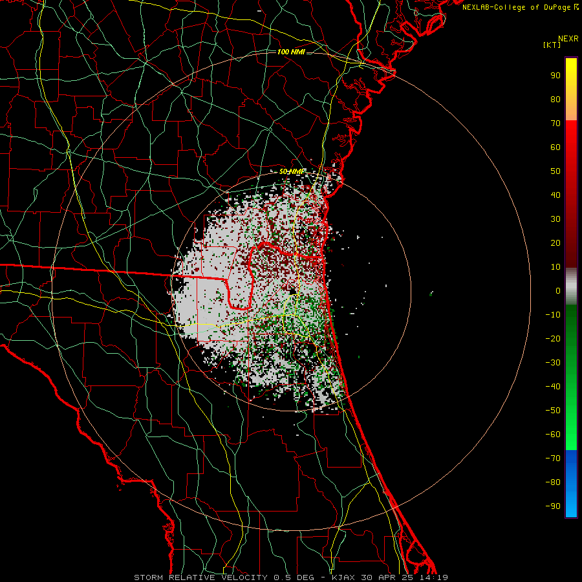
Task: Select the -10 value on the velocity scale
Action: click(x=553, y=315)
